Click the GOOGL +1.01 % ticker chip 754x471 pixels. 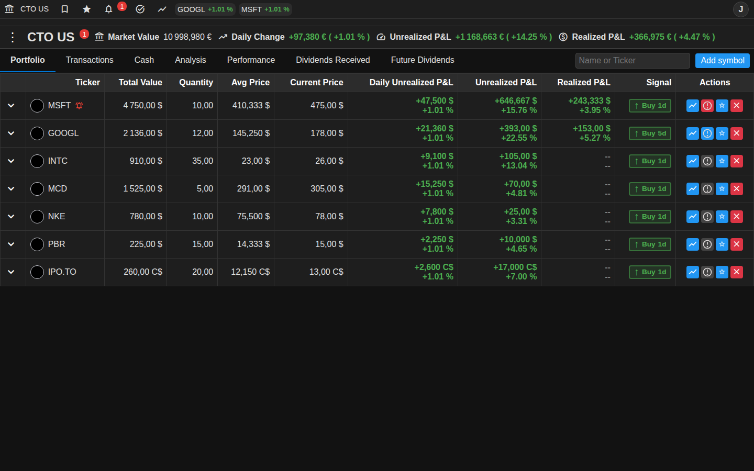tap(205, 9)
